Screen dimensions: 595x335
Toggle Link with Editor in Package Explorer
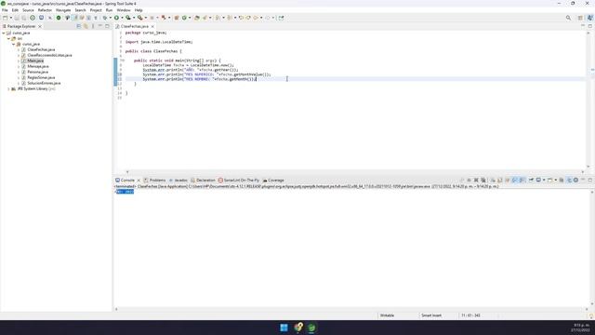coord(86,26)
